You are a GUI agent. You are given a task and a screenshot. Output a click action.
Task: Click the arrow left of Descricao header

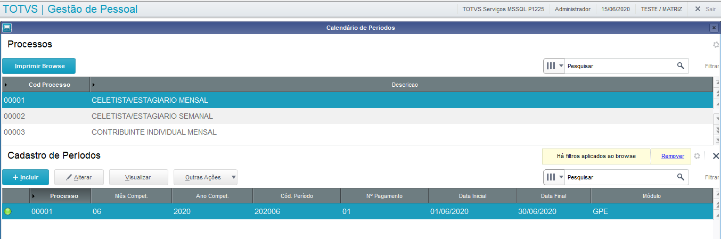click(x=93, y=85)
